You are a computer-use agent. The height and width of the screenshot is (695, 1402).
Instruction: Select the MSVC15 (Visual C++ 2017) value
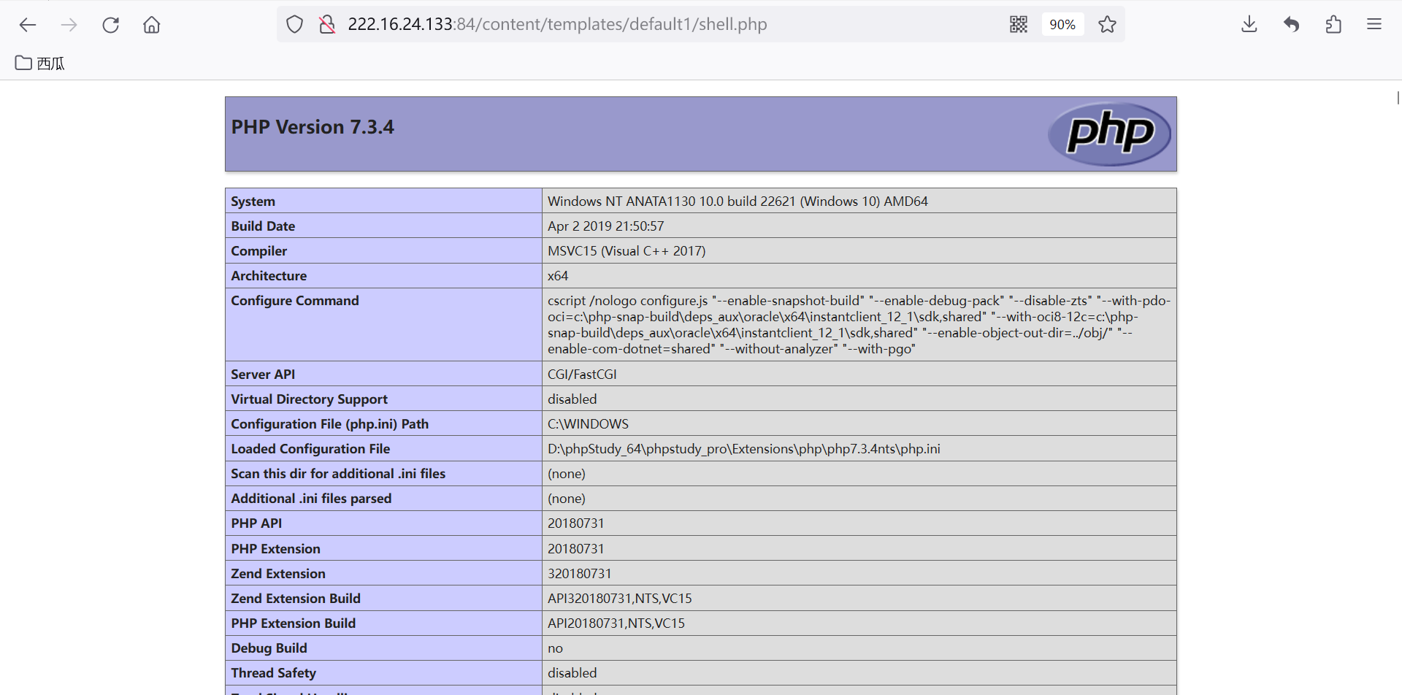627,251
